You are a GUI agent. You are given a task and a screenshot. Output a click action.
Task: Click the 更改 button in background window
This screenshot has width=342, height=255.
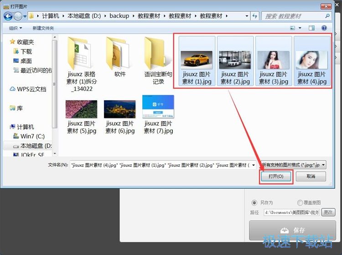point(328,212)
